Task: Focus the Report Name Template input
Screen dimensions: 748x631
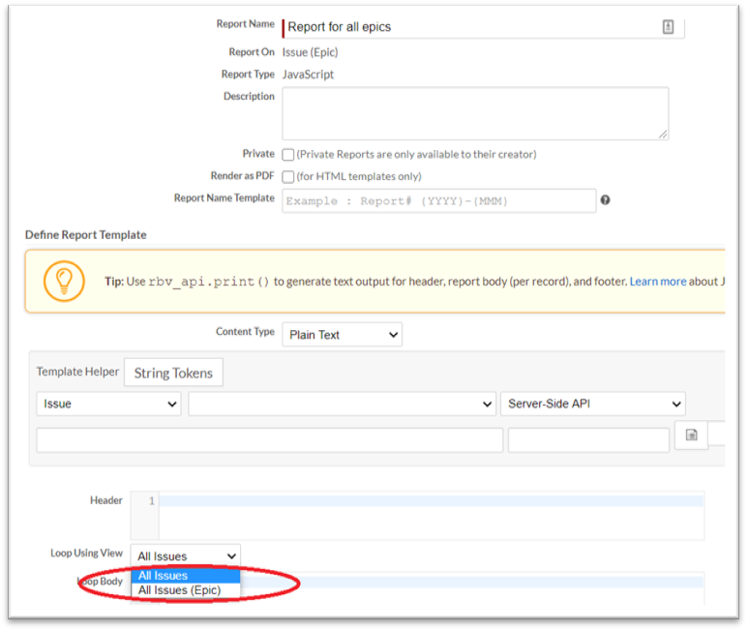Action: pyautogui.click(x=438, y=200)
